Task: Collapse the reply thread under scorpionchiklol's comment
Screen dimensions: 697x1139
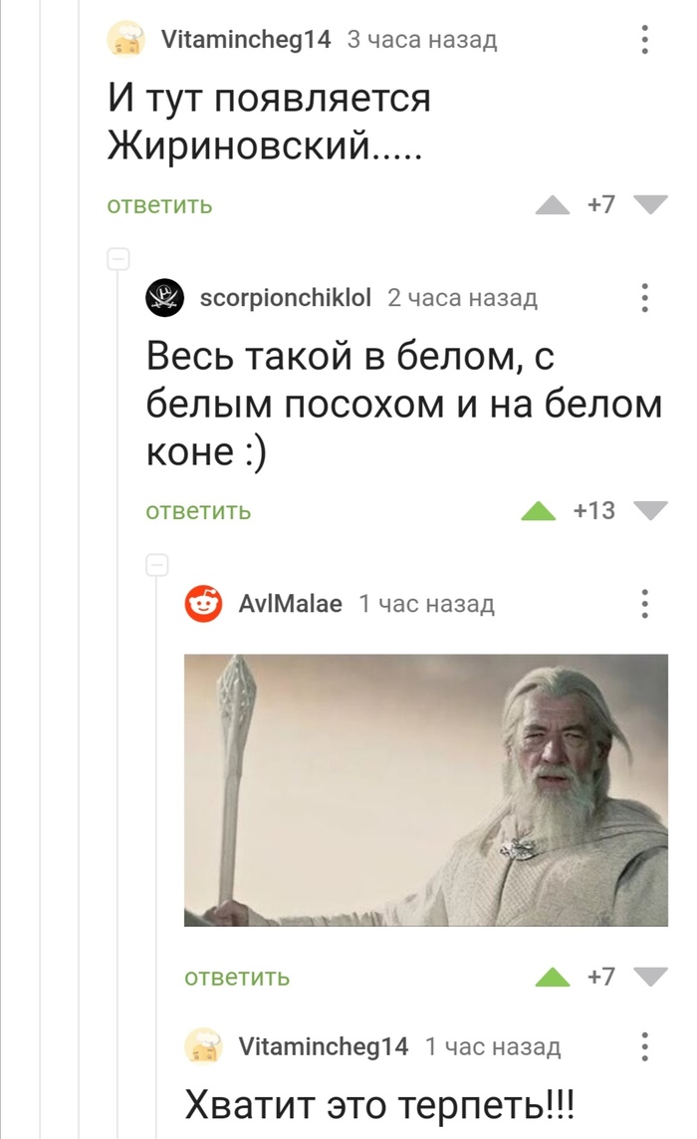Action: click(157, 564)
